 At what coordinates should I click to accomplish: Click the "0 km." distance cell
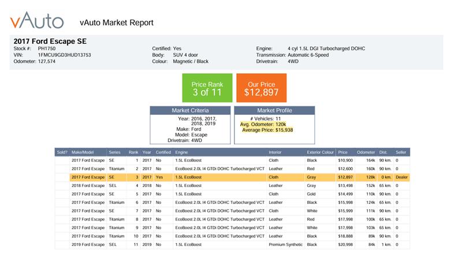(x=386, y=177)
